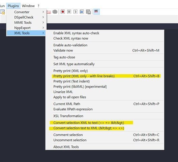Open the Window menu
Image resolution: width=178 pixels, height=162 pixels.
click(x=28, y=6)
